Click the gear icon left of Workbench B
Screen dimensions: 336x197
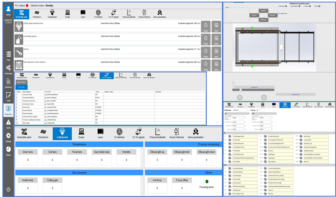coord(264,98)
